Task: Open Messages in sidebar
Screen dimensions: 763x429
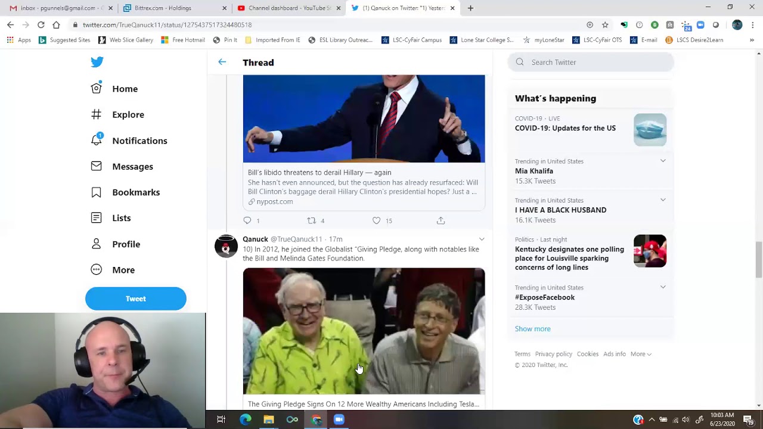Action: 122,166
